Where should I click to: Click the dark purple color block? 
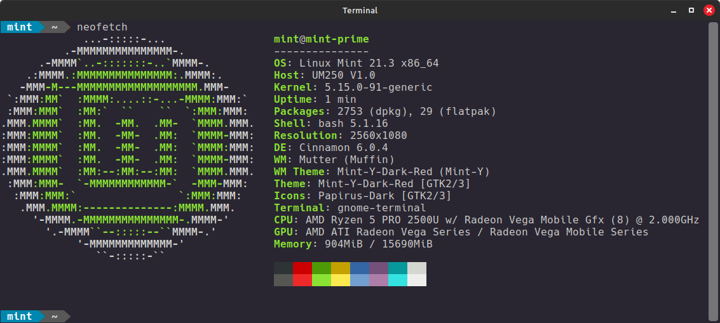coord(378,268)
